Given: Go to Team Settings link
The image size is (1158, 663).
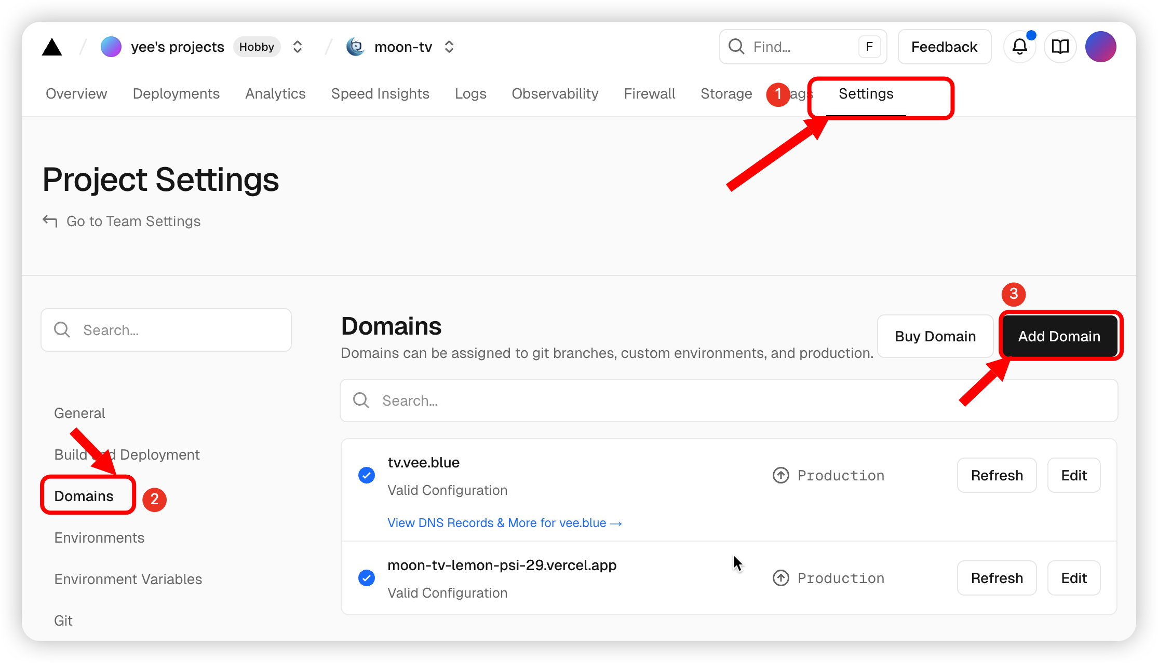Looking at the screenshot, I should point(133,222).
